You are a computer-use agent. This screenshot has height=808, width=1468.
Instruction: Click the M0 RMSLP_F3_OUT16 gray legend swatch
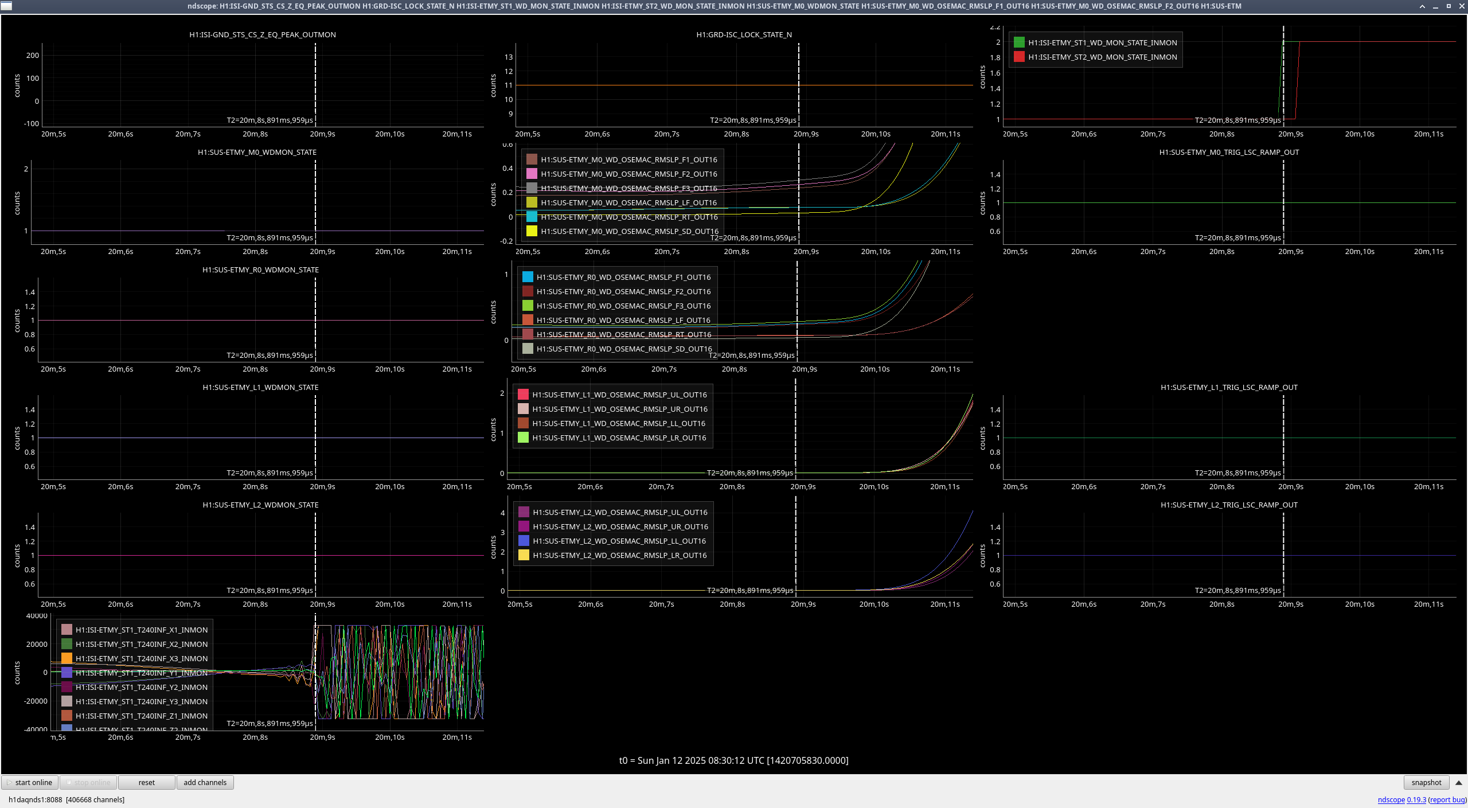click(x=532, y=188)
